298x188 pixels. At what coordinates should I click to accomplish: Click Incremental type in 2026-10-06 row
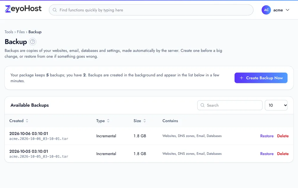(x=106, y=136)
